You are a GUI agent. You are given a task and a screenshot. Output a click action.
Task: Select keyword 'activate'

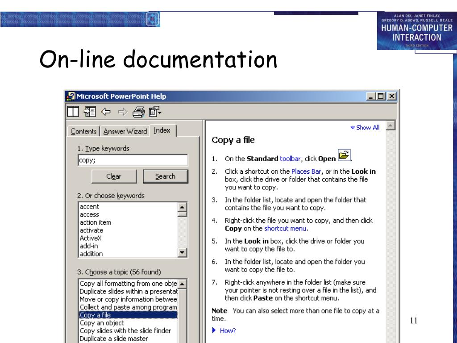point(128,230)
